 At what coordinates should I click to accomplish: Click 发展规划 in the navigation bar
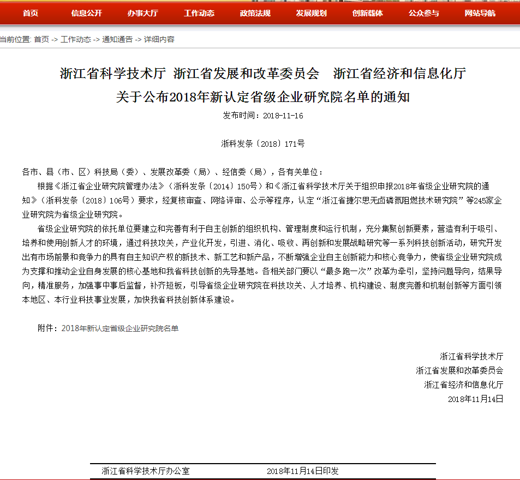[x=311, y=13]
